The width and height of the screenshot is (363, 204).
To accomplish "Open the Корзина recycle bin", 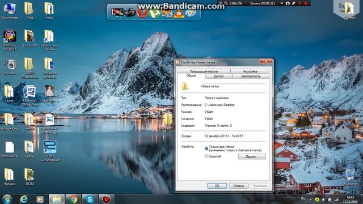I will click(x=349, y=177).
